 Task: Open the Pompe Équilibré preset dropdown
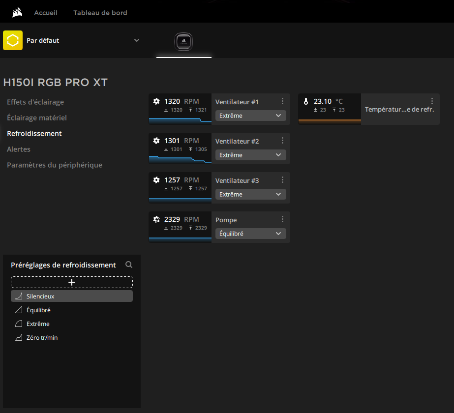[250, 234]
